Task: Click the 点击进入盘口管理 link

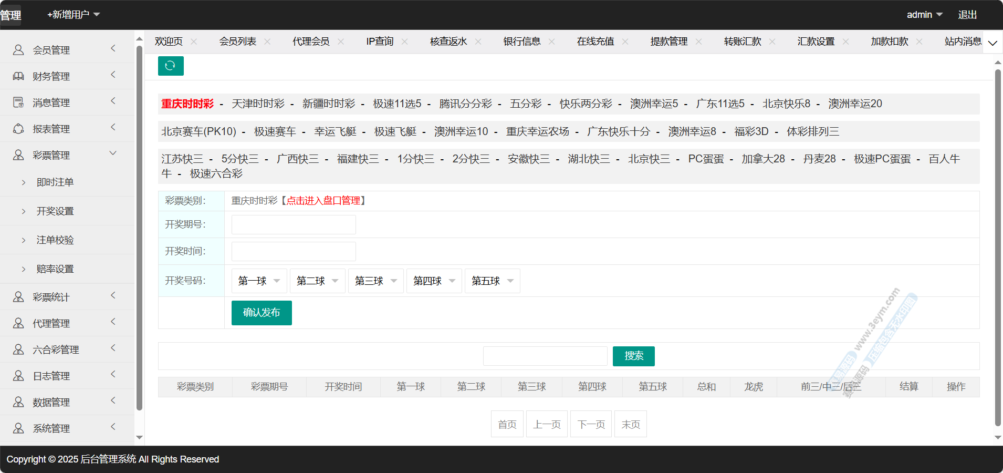Action: coord(323,201)
